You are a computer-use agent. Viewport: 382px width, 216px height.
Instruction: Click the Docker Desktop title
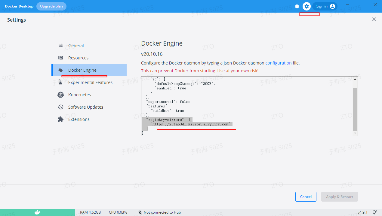19,6
